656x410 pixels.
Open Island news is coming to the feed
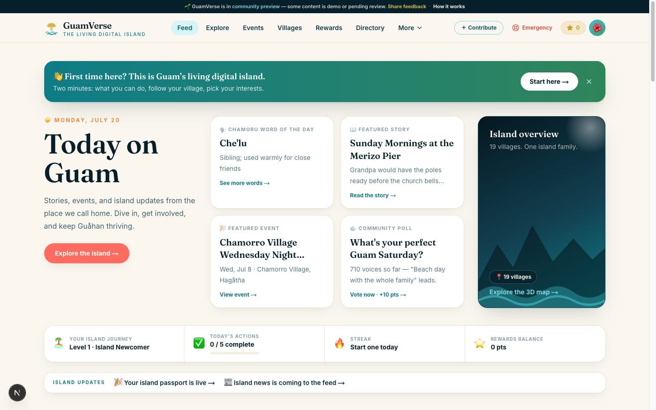pyautogui.click(x=284, y=383)
